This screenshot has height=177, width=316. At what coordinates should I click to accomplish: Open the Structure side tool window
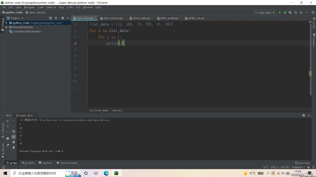pyautogui.click(x=3, y=130)
